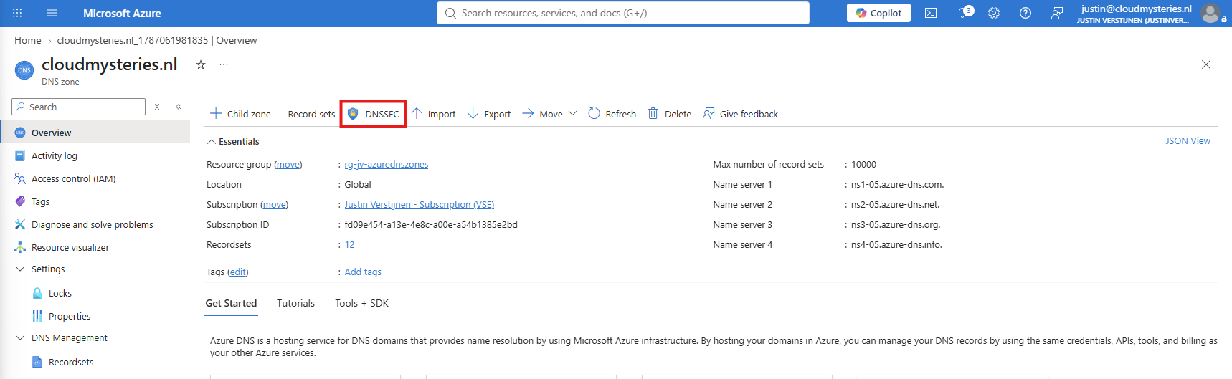Open JSON View
The width and height of the screenshot is (1232, 379).
pos(1188,141)
